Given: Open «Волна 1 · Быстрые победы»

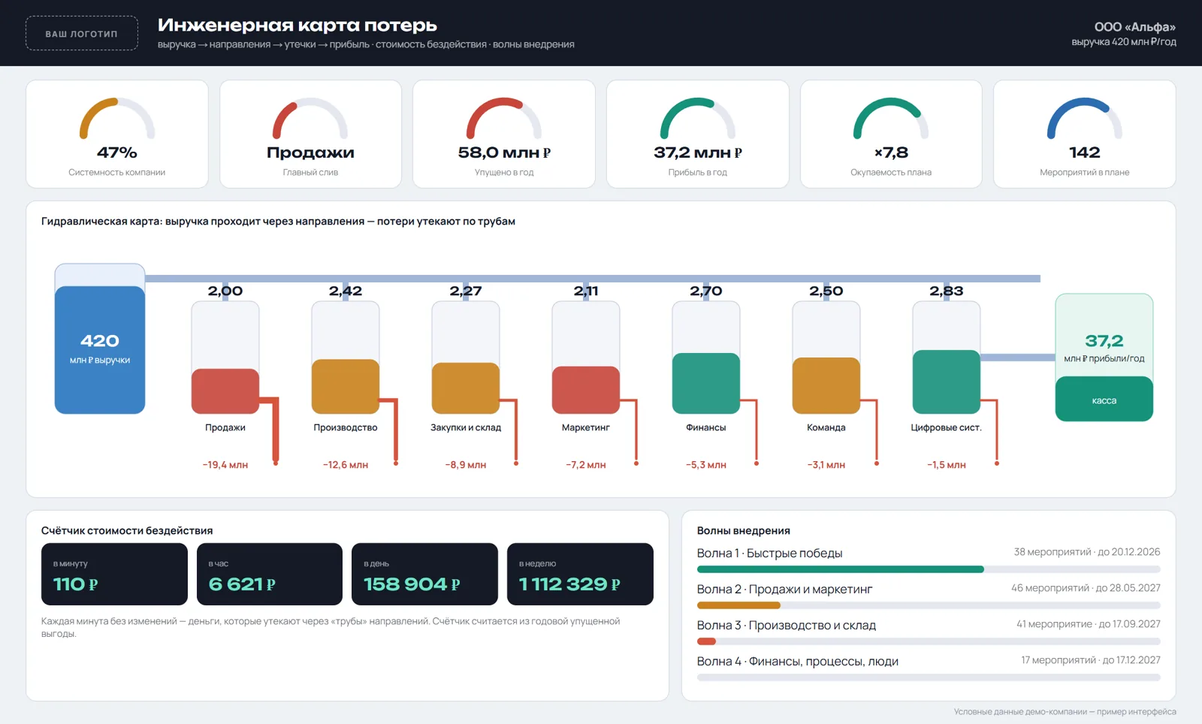Looking at the screenshot, I should 769,554.
